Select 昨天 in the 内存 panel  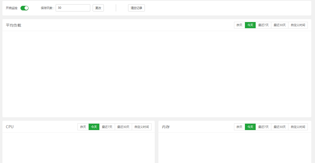click(x=239, y=127)
